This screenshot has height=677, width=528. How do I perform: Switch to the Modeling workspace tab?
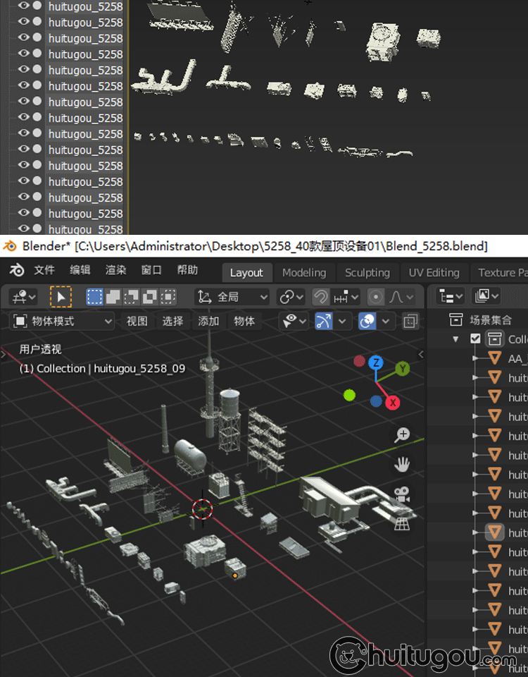click(304, 272)
